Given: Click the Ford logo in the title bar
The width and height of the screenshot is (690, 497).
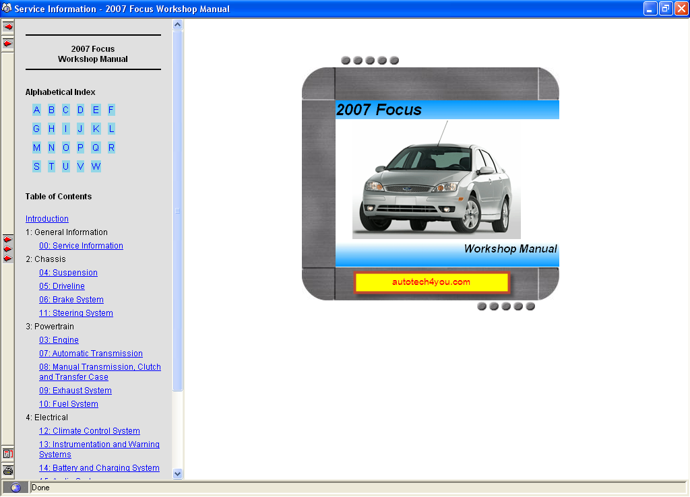Looking at the screenshot, I should click(x=7, y=9).
